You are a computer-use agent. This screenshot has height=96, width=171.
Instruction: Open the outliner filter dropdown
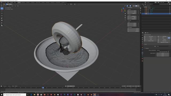168,4
